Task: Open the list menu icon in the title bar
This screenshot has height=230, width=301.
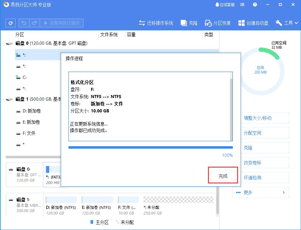Action: [x=242, y=5]
